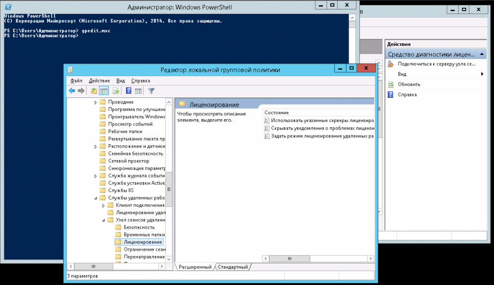Toggle the Show/Hide console tree icon
Image resolution: width=494 pixels, height=285 pixels.
point(103,91)
